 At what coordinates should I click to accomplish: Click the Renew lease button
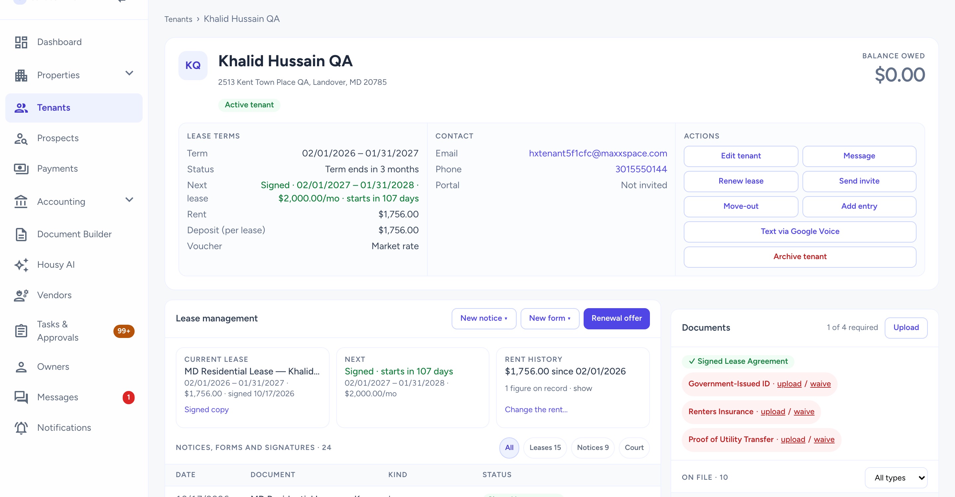click(741, 182)
